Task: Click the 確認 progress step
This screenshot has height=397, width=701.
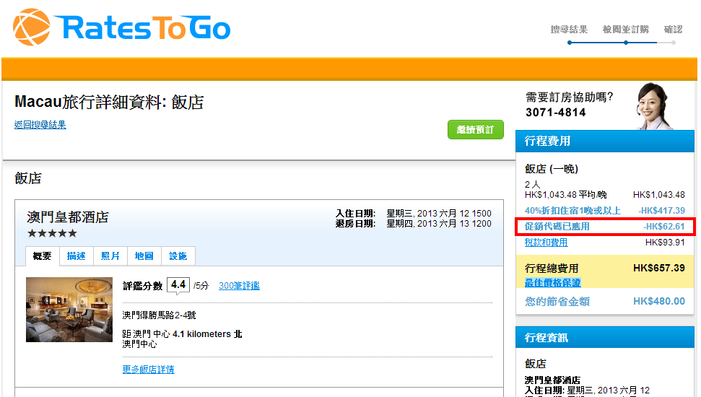Action: click(673, 30)
